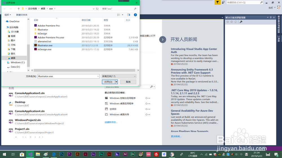Screen dimensions: 282x158
Task: Launch Premiere Pro from taskbar
Action: 70,154
